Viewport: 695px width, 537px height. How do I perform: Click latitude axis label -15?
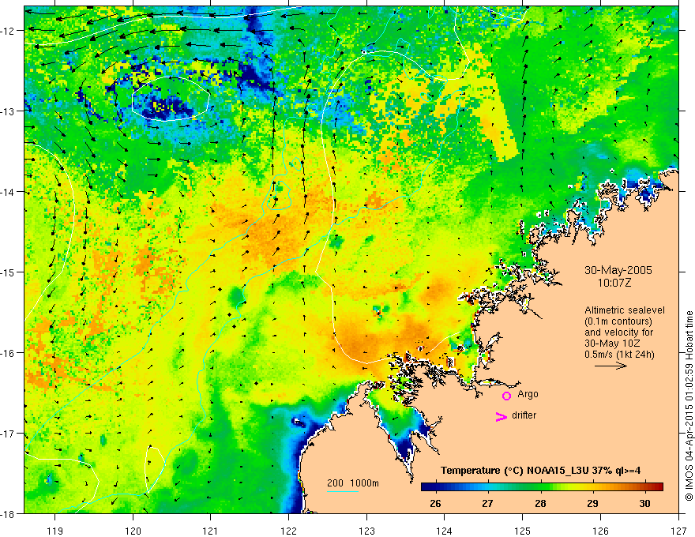8,272
